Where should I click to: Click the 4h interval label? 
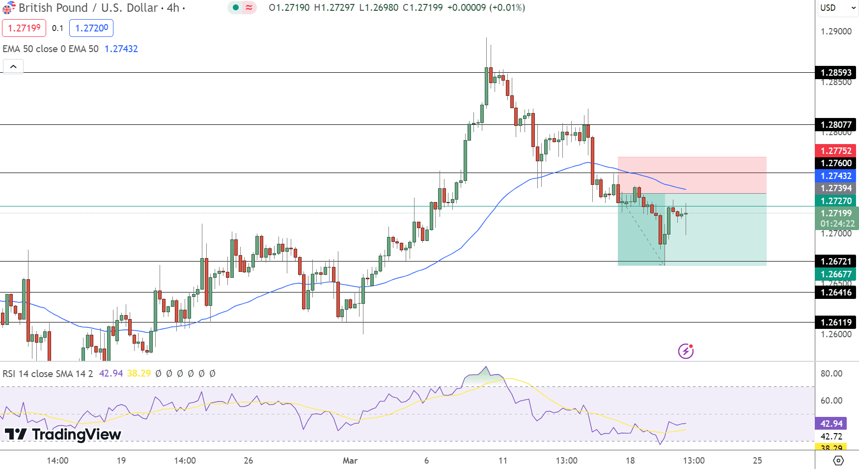[x=173, y=8]
